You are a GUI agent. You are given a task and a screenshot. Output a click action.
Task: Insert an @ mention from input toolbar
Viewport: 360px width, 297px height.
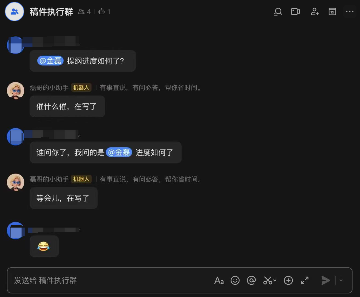pos(251,280)
